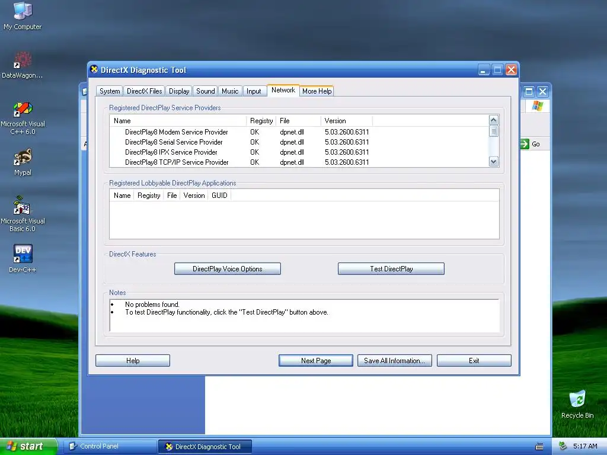Click the 'No problems found.' note text
The image size is (607, 455).
[152, 305]
